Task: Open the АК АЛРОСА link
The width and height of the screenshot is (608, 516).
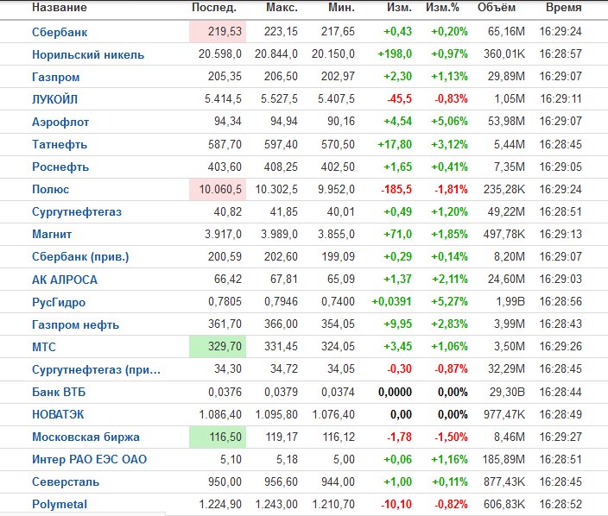Action: tap(65, 280)
